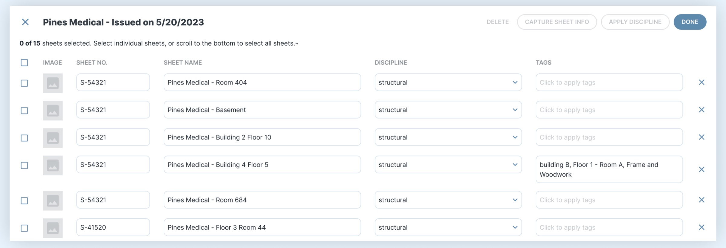The height and width of the screenshot is (248, 726).
Task: Open image thumbnail for Building 4 Floor 5
Action: (53, 166)
